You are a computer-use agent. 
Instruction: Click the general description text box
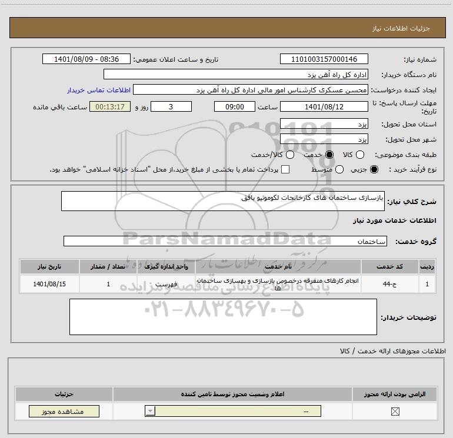coord(223,201)
